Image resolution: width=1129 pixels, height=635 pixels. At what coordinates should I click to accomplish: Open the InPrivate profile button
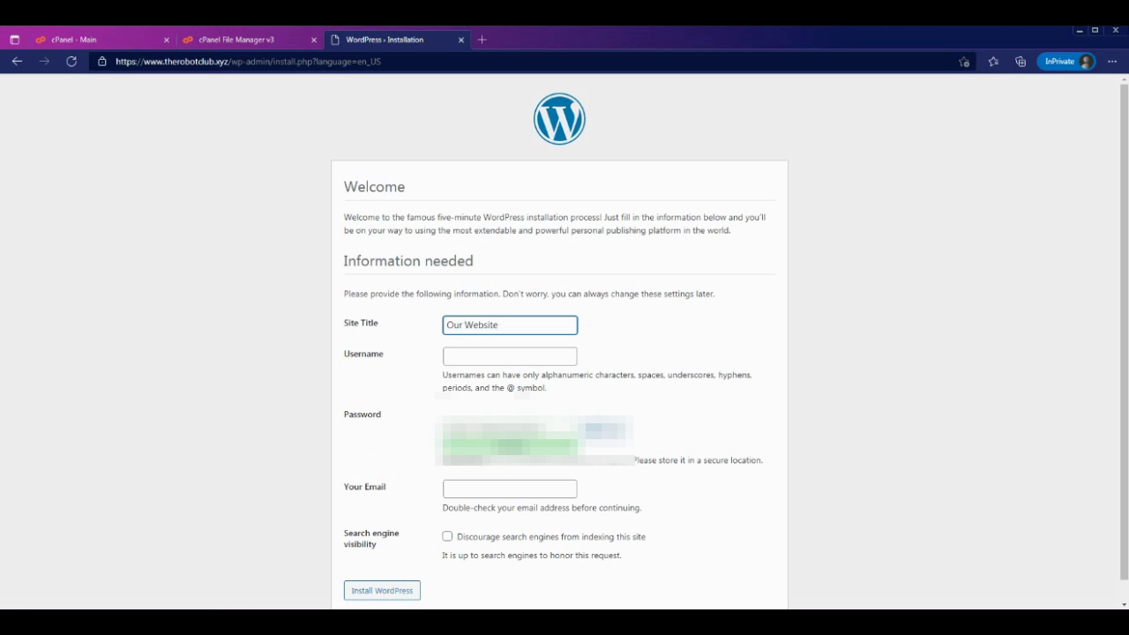pyautogui.click(x=1068, y=62)
